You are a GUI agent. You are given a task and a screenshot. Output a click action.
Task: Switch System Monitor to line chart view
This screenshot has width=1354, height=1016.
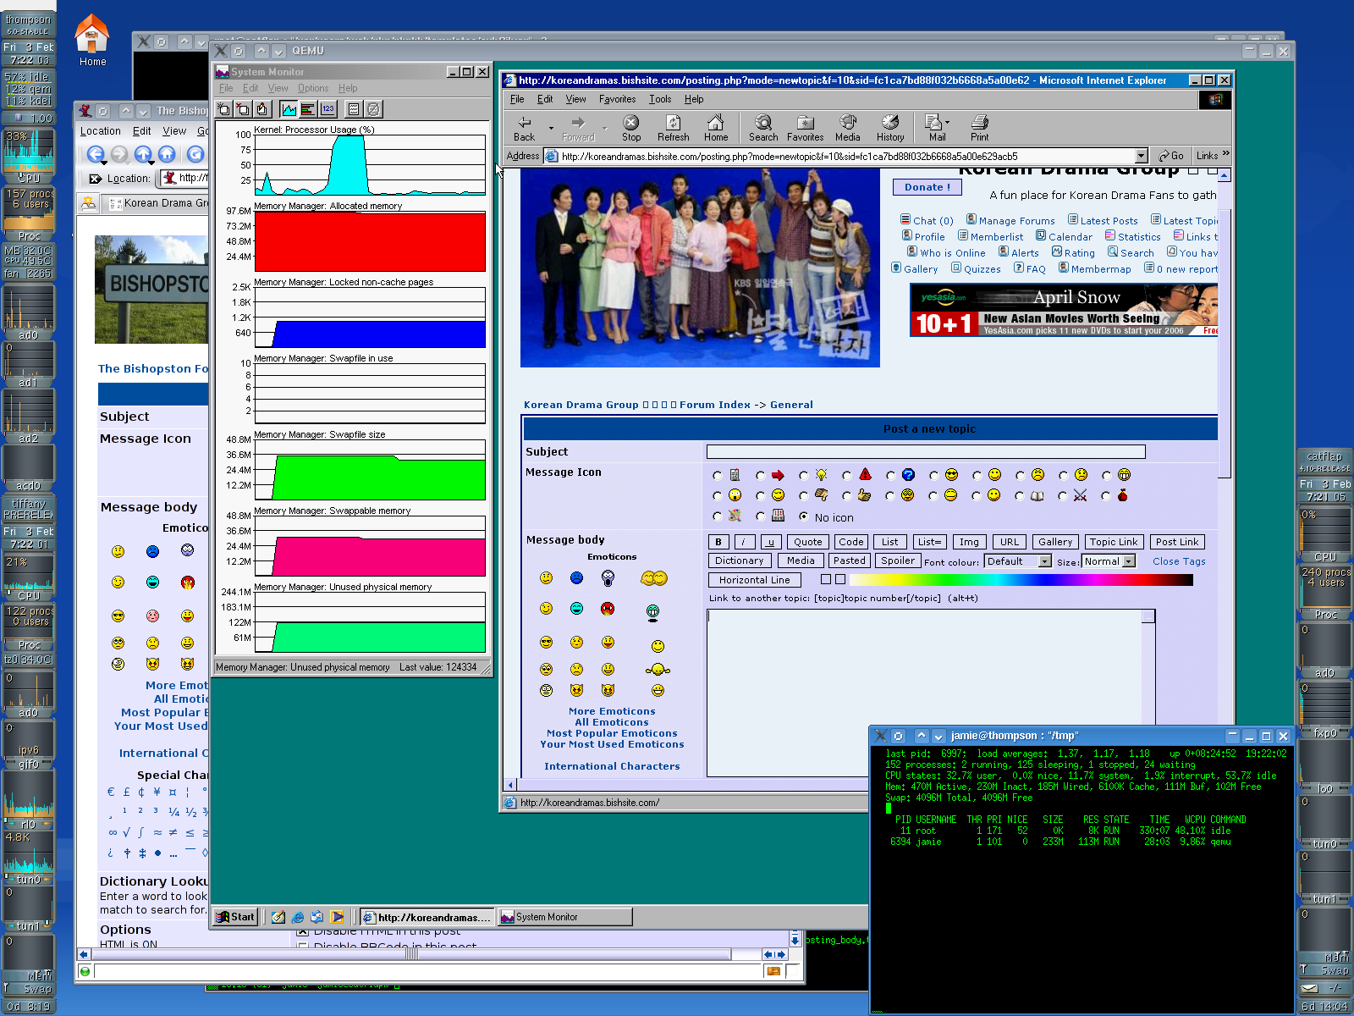(x=289, y=108)
